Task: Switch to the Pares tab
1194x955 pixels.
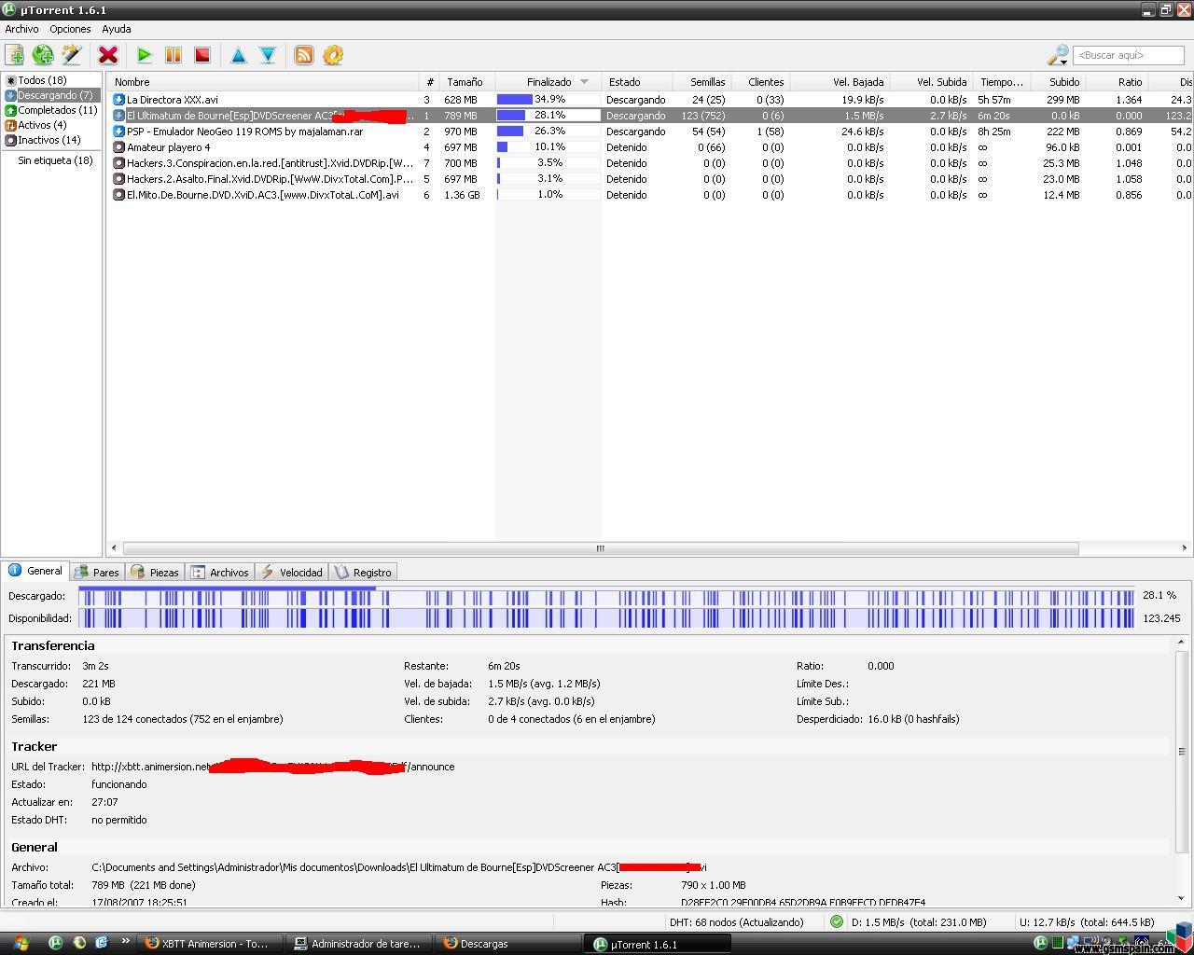Action: (x=97, y=572)
